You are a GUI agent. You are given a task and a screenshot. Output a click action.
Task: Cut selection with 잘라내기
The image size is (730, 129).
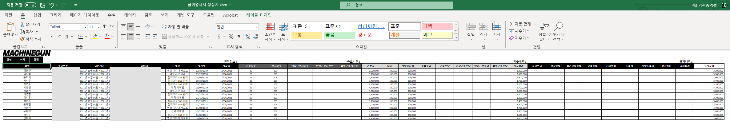[30, 24]
